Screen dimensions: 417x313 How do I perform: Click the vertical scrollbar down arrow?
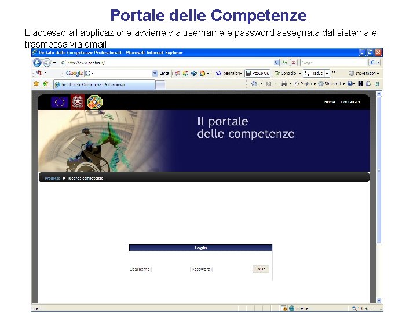pos(379,300)
